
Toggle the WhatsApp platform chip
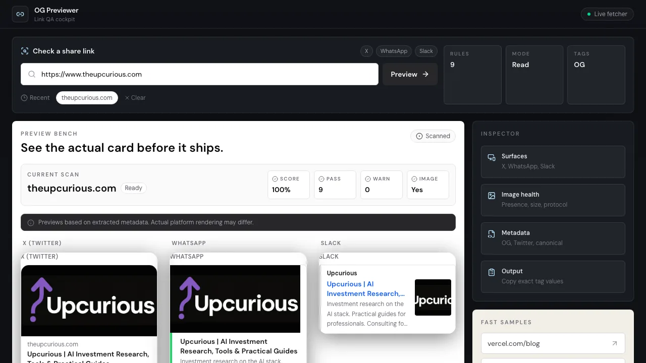(x=394, y=51)
